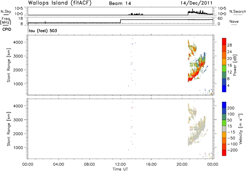Click the 'CPID' label
This screenshot has height=171, width=246.
tap(7, 29)
